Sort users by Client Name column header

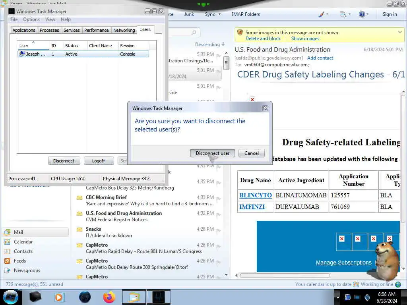tap(103, 45)
